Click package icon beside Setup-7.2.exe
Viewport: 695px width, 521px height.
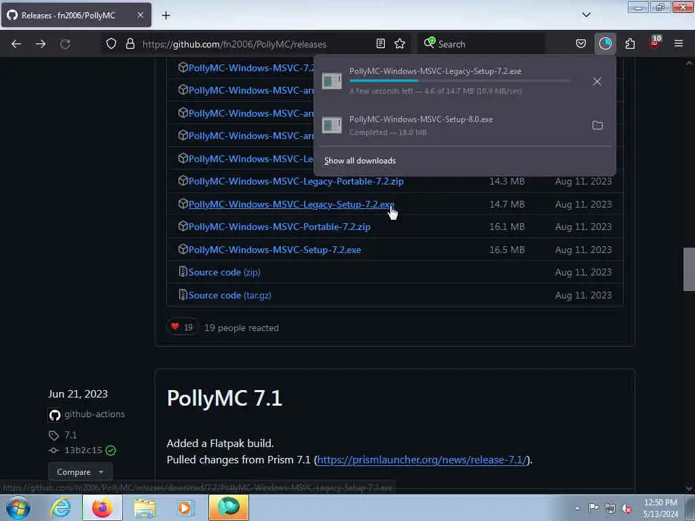coord(183,249)
